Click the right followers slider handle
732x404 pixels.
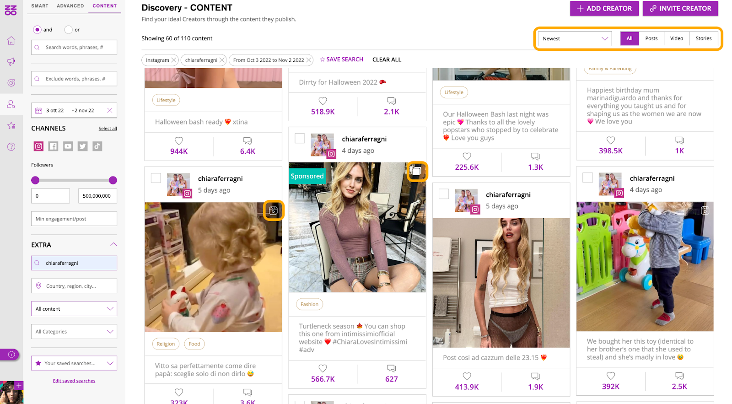point(113,180)
